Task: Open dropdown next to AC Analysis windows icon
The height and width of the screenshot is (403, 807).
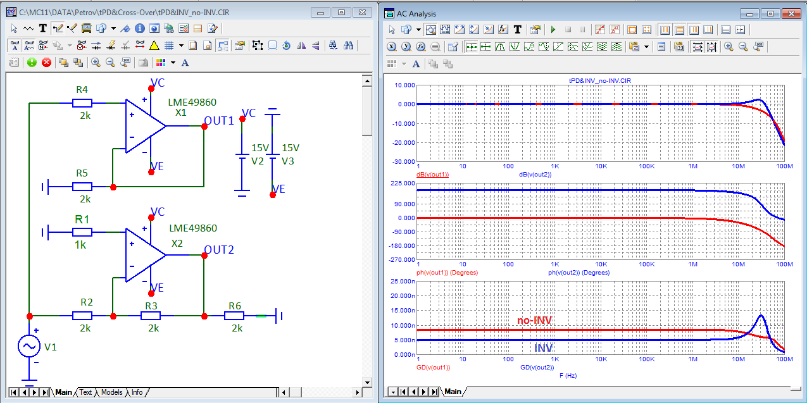Action: 418,29
